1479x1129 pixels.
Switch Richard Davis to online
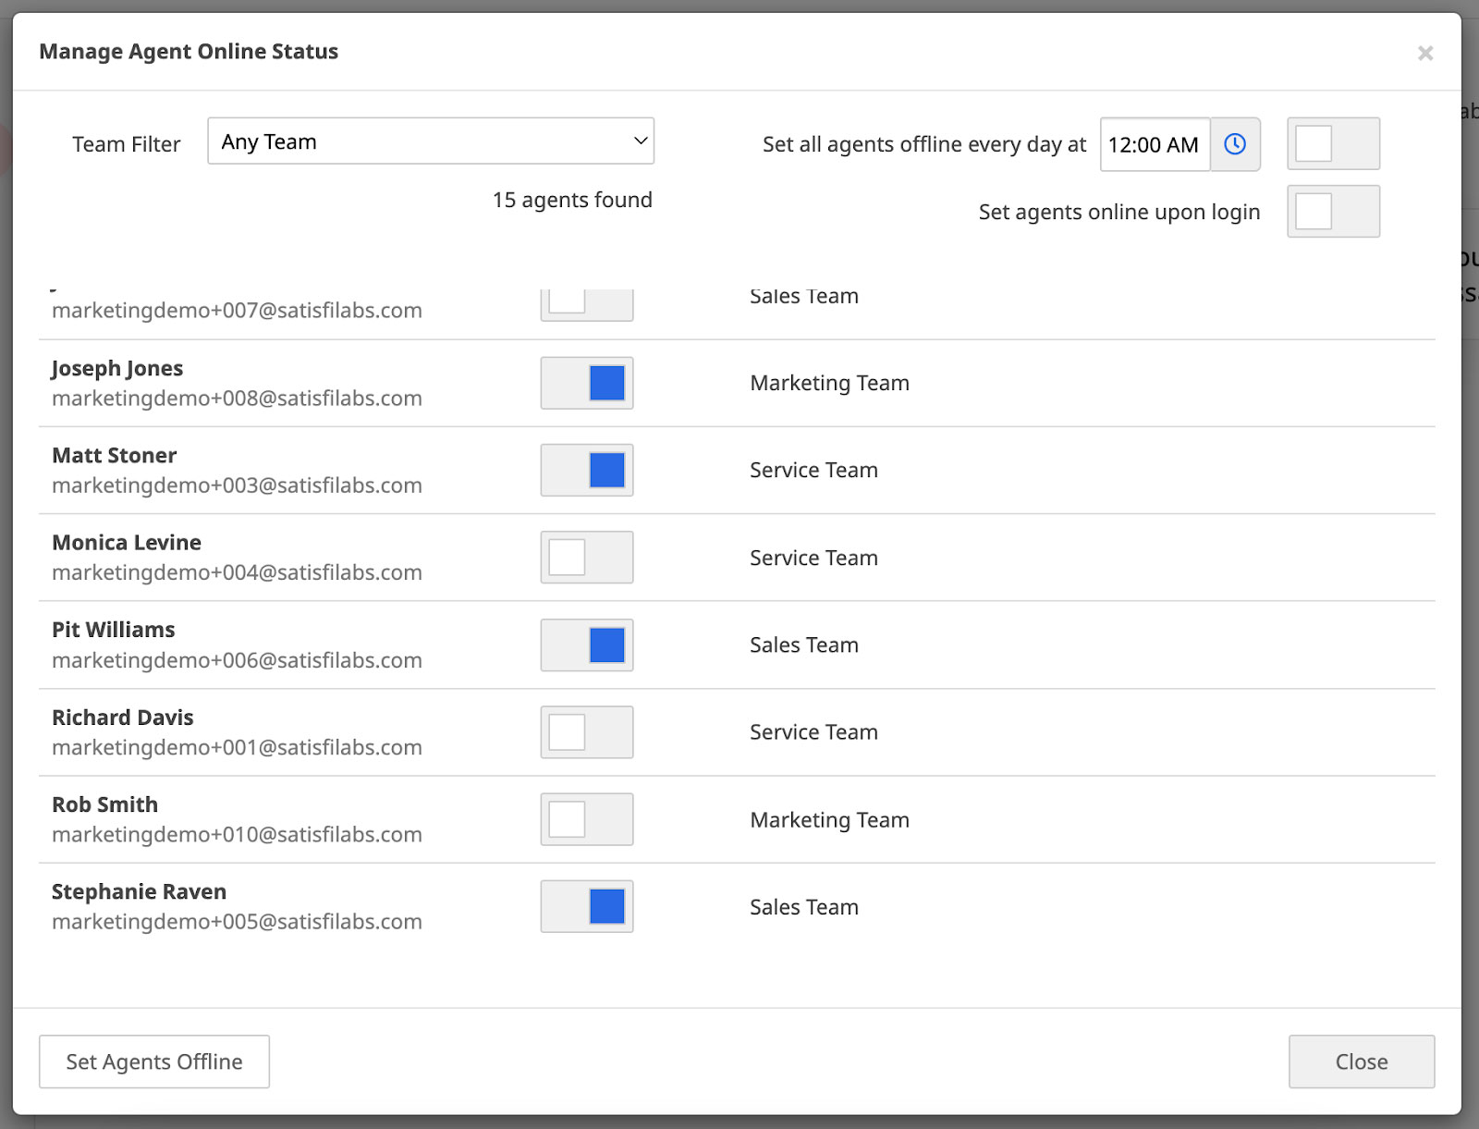click(x=587, y=732)
